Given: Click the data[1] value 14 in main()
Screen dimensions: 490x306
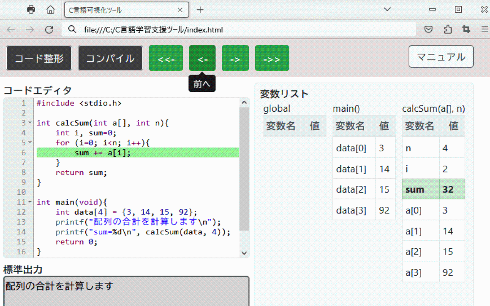Looking at the screenshot, I should 385,169.
